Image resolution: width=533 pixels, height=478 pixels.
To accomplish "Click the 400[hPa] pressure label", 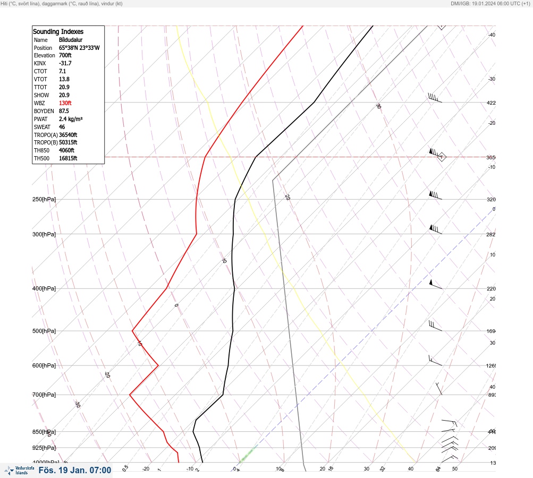I will pyautogui.click(x=44, y=288).
